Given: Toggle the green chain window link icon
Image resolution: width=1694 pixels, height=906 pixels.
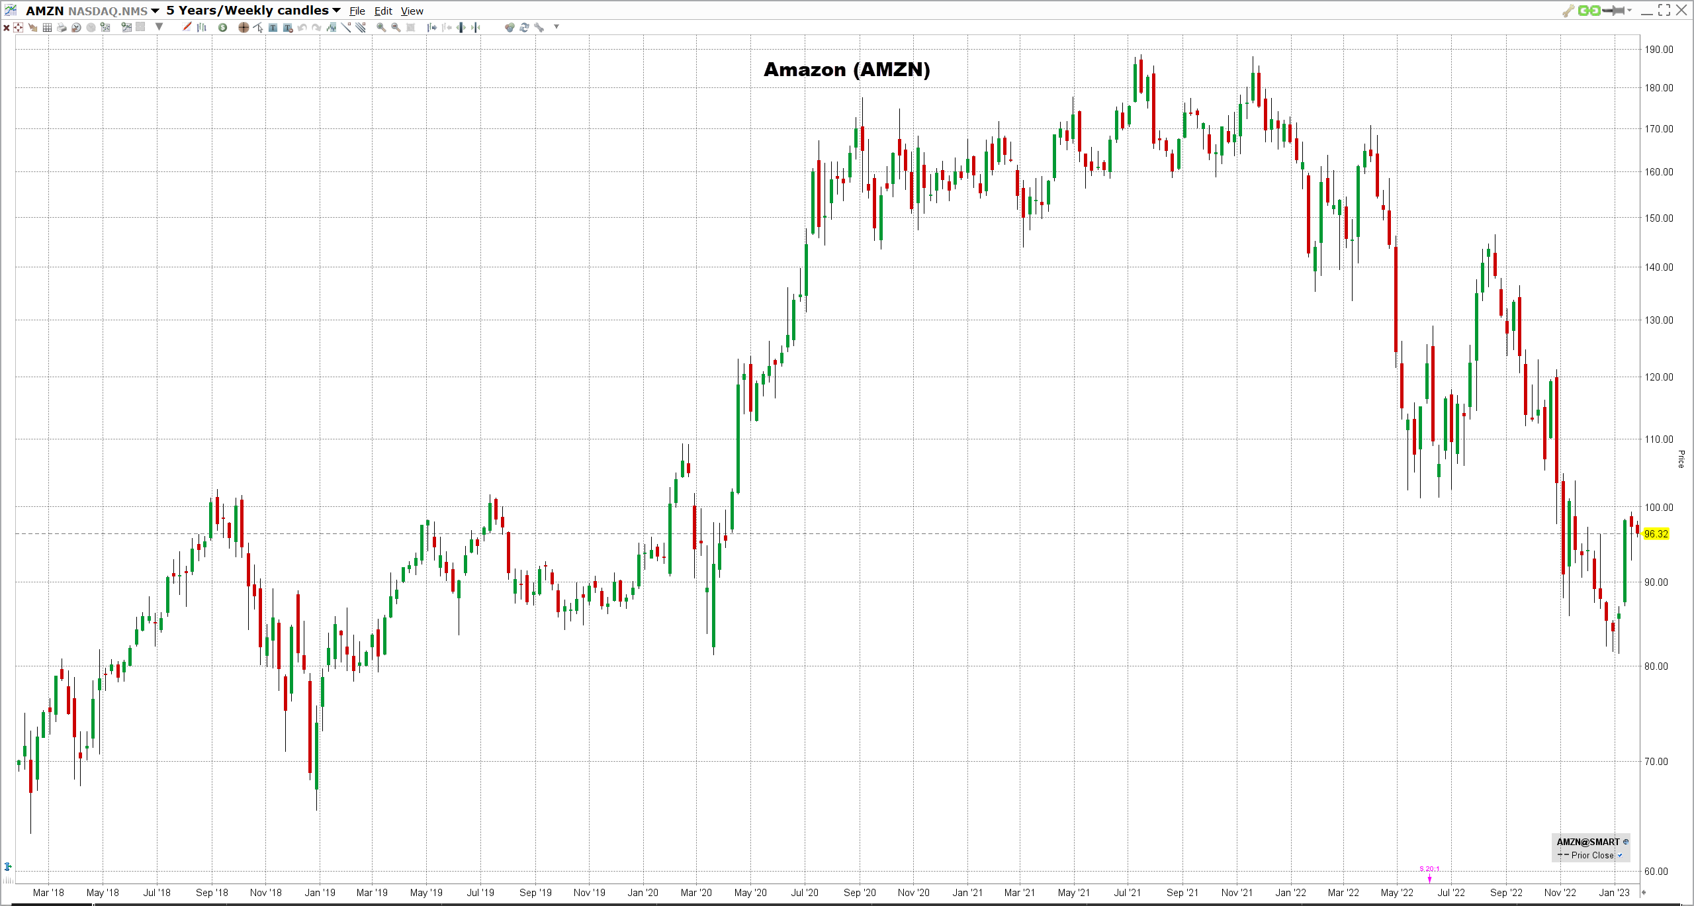Looking at the screenshot, I should [1589, 11].
